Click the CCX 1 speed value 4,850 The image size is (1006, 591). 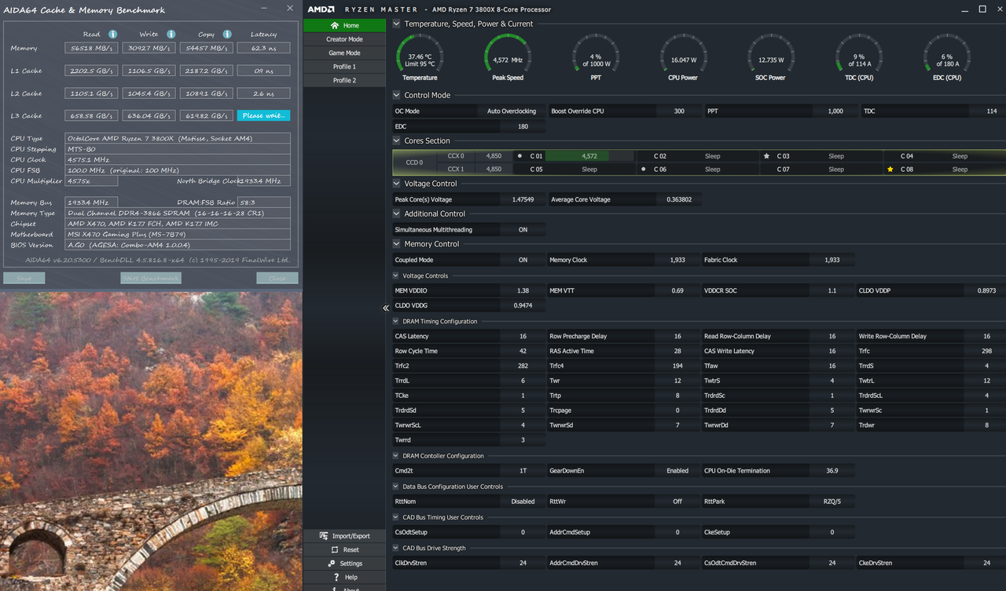(x=494, y=169)
